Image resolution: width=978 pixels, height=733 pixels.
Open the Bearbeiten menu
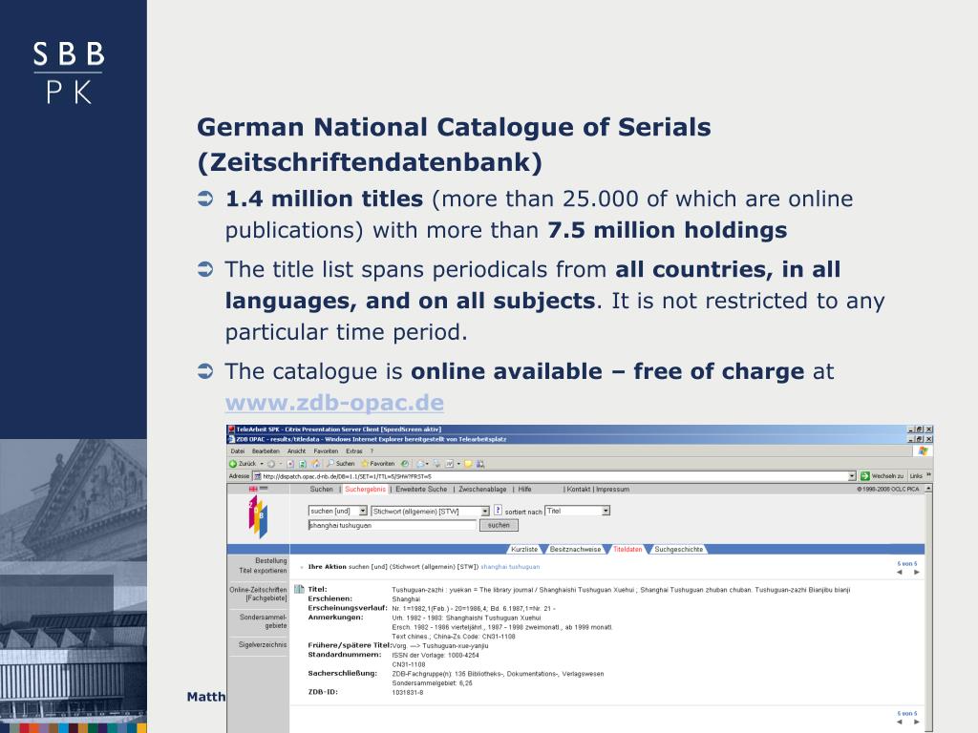(x=266, y=451)
